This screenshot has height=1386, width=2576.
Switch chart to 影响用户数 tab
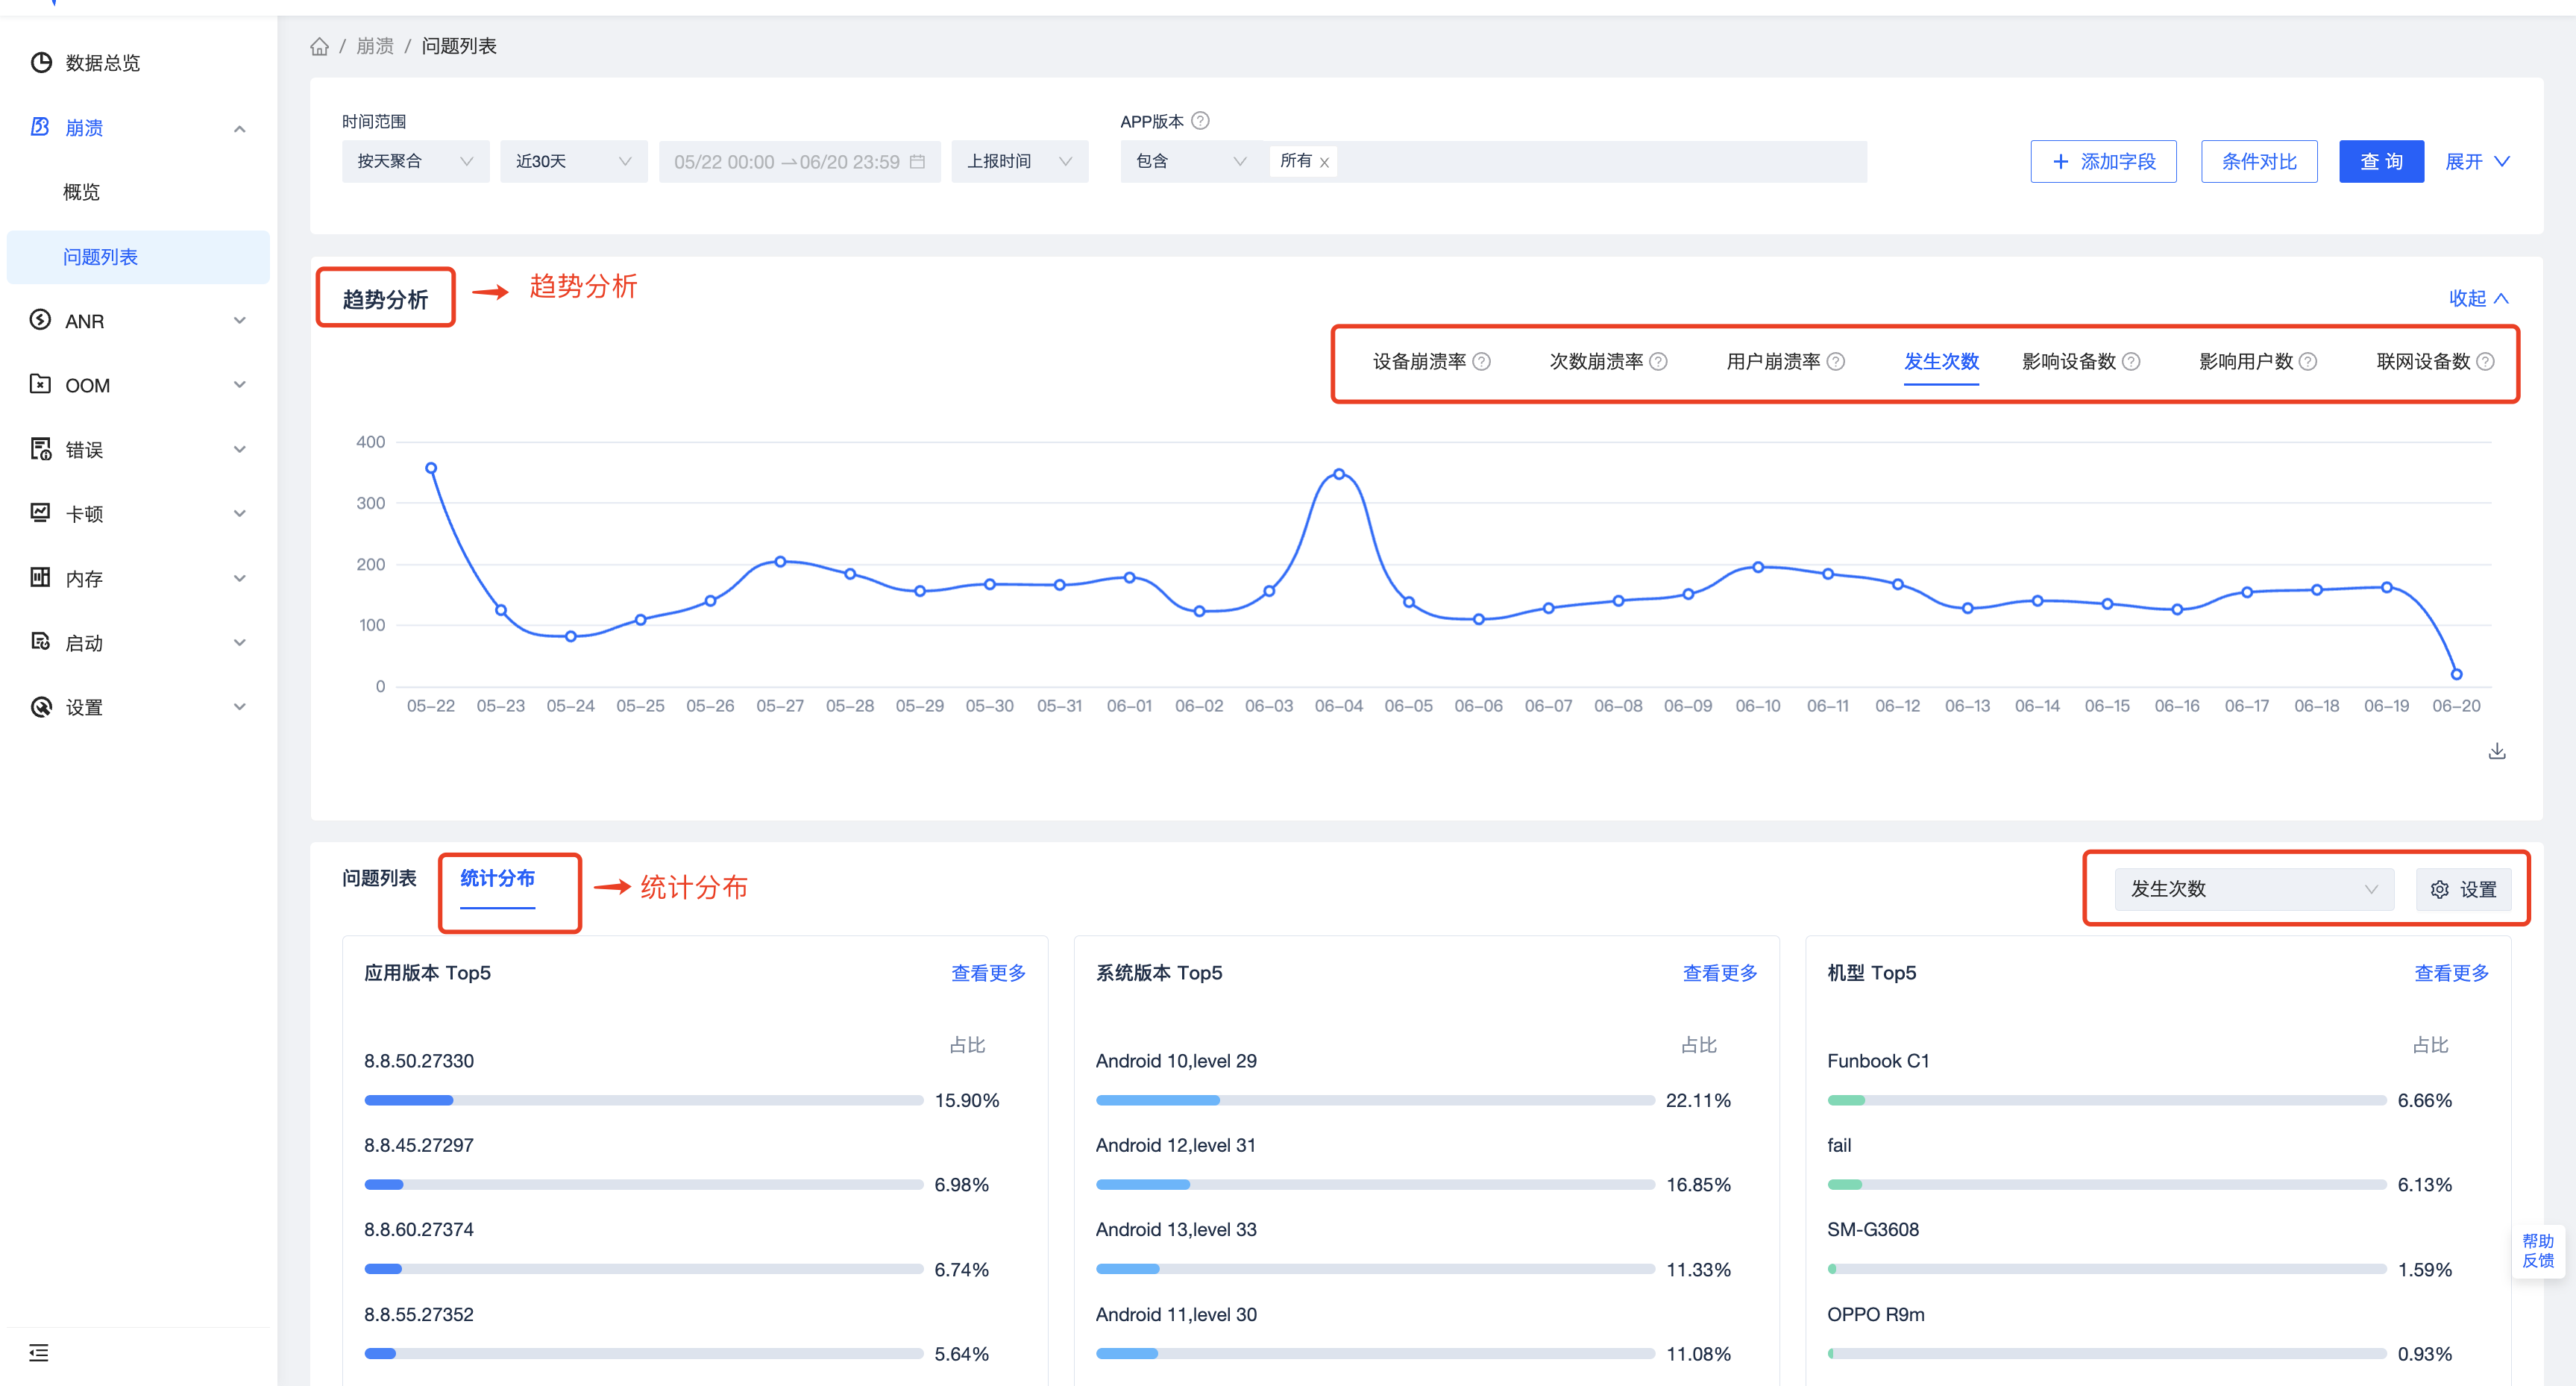coord(2245,362)
